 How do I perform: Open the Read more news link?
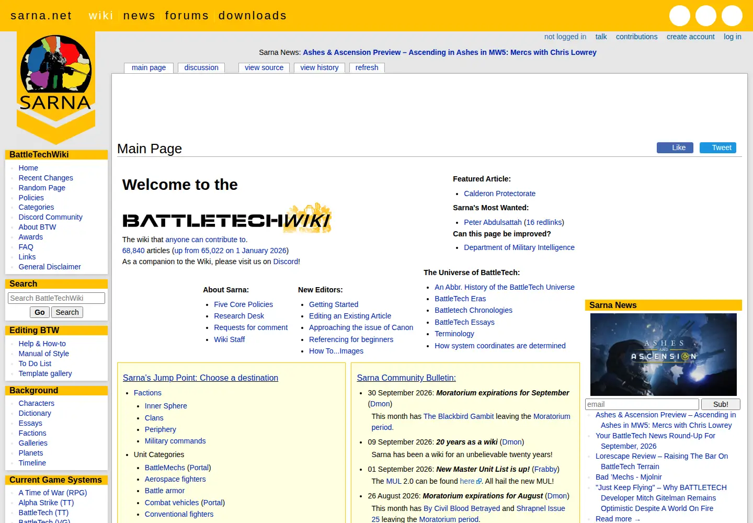[x=618, y=519]
